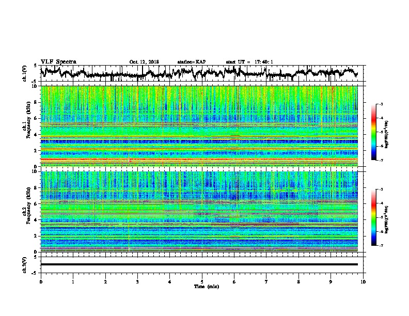
Task: Click the ch.2 colorbar log(PSD) unit label
Action: tap(387, 220)
